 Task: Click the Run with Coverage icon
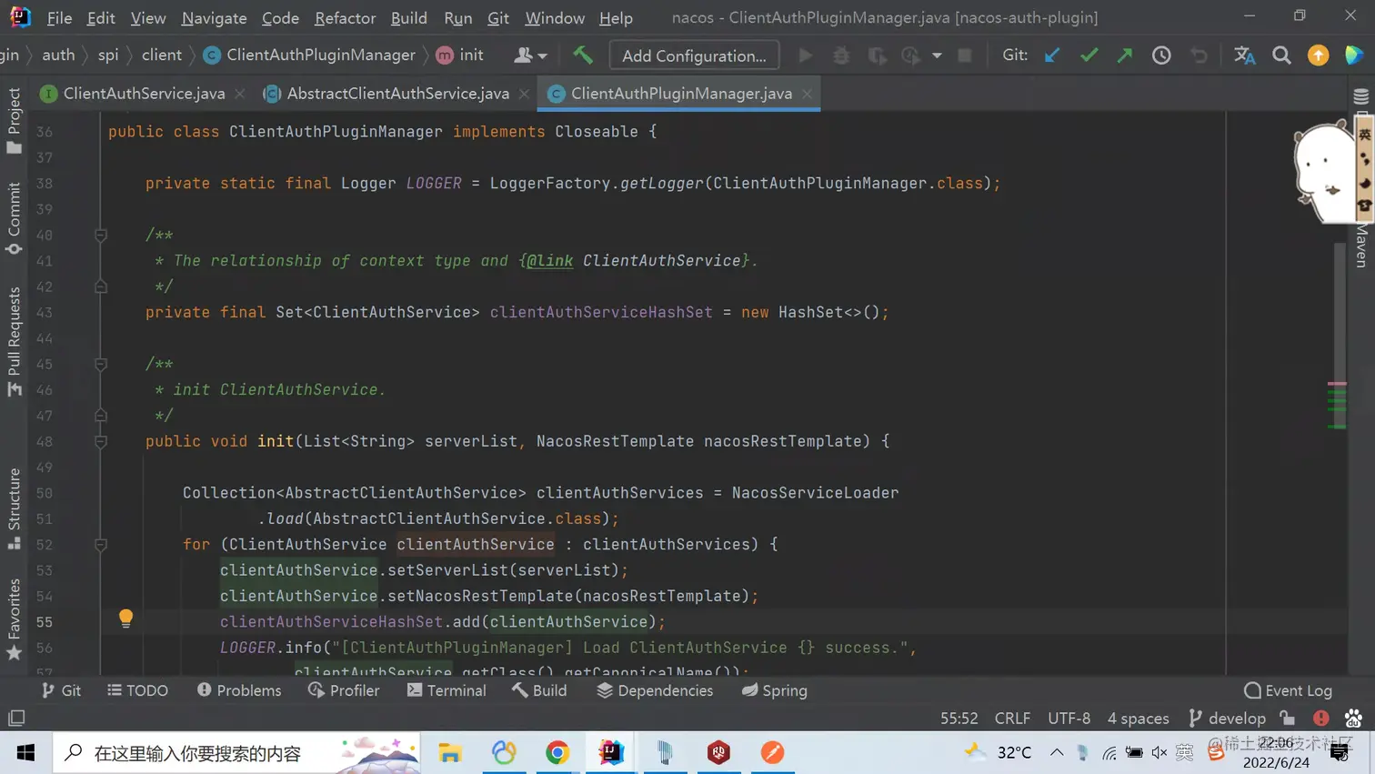pos(877,55)
